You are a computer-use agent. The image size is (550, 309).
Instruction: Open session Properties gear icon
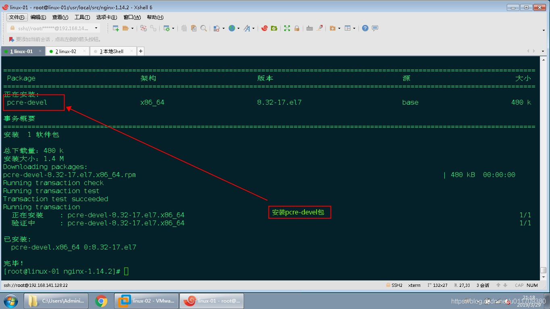[x=167, y=28]
